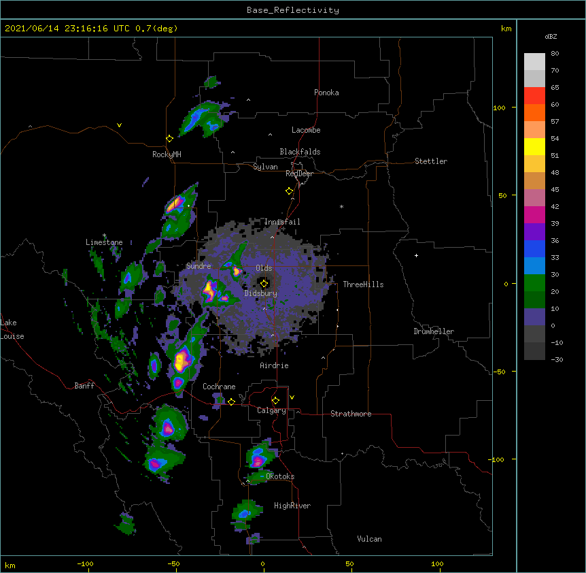Image resolution: width=586 pixels, height=573 pixels.
Task: Click the Airdrie town label
Action: tap(275, 365)
